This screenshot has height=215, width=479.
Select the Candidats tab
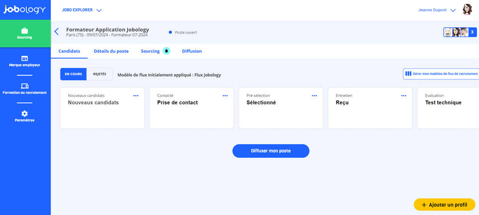70,51
